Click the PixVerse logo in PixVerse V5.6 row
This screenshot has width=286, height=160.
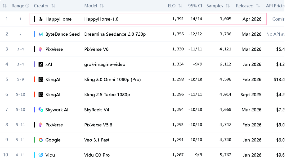41,125
